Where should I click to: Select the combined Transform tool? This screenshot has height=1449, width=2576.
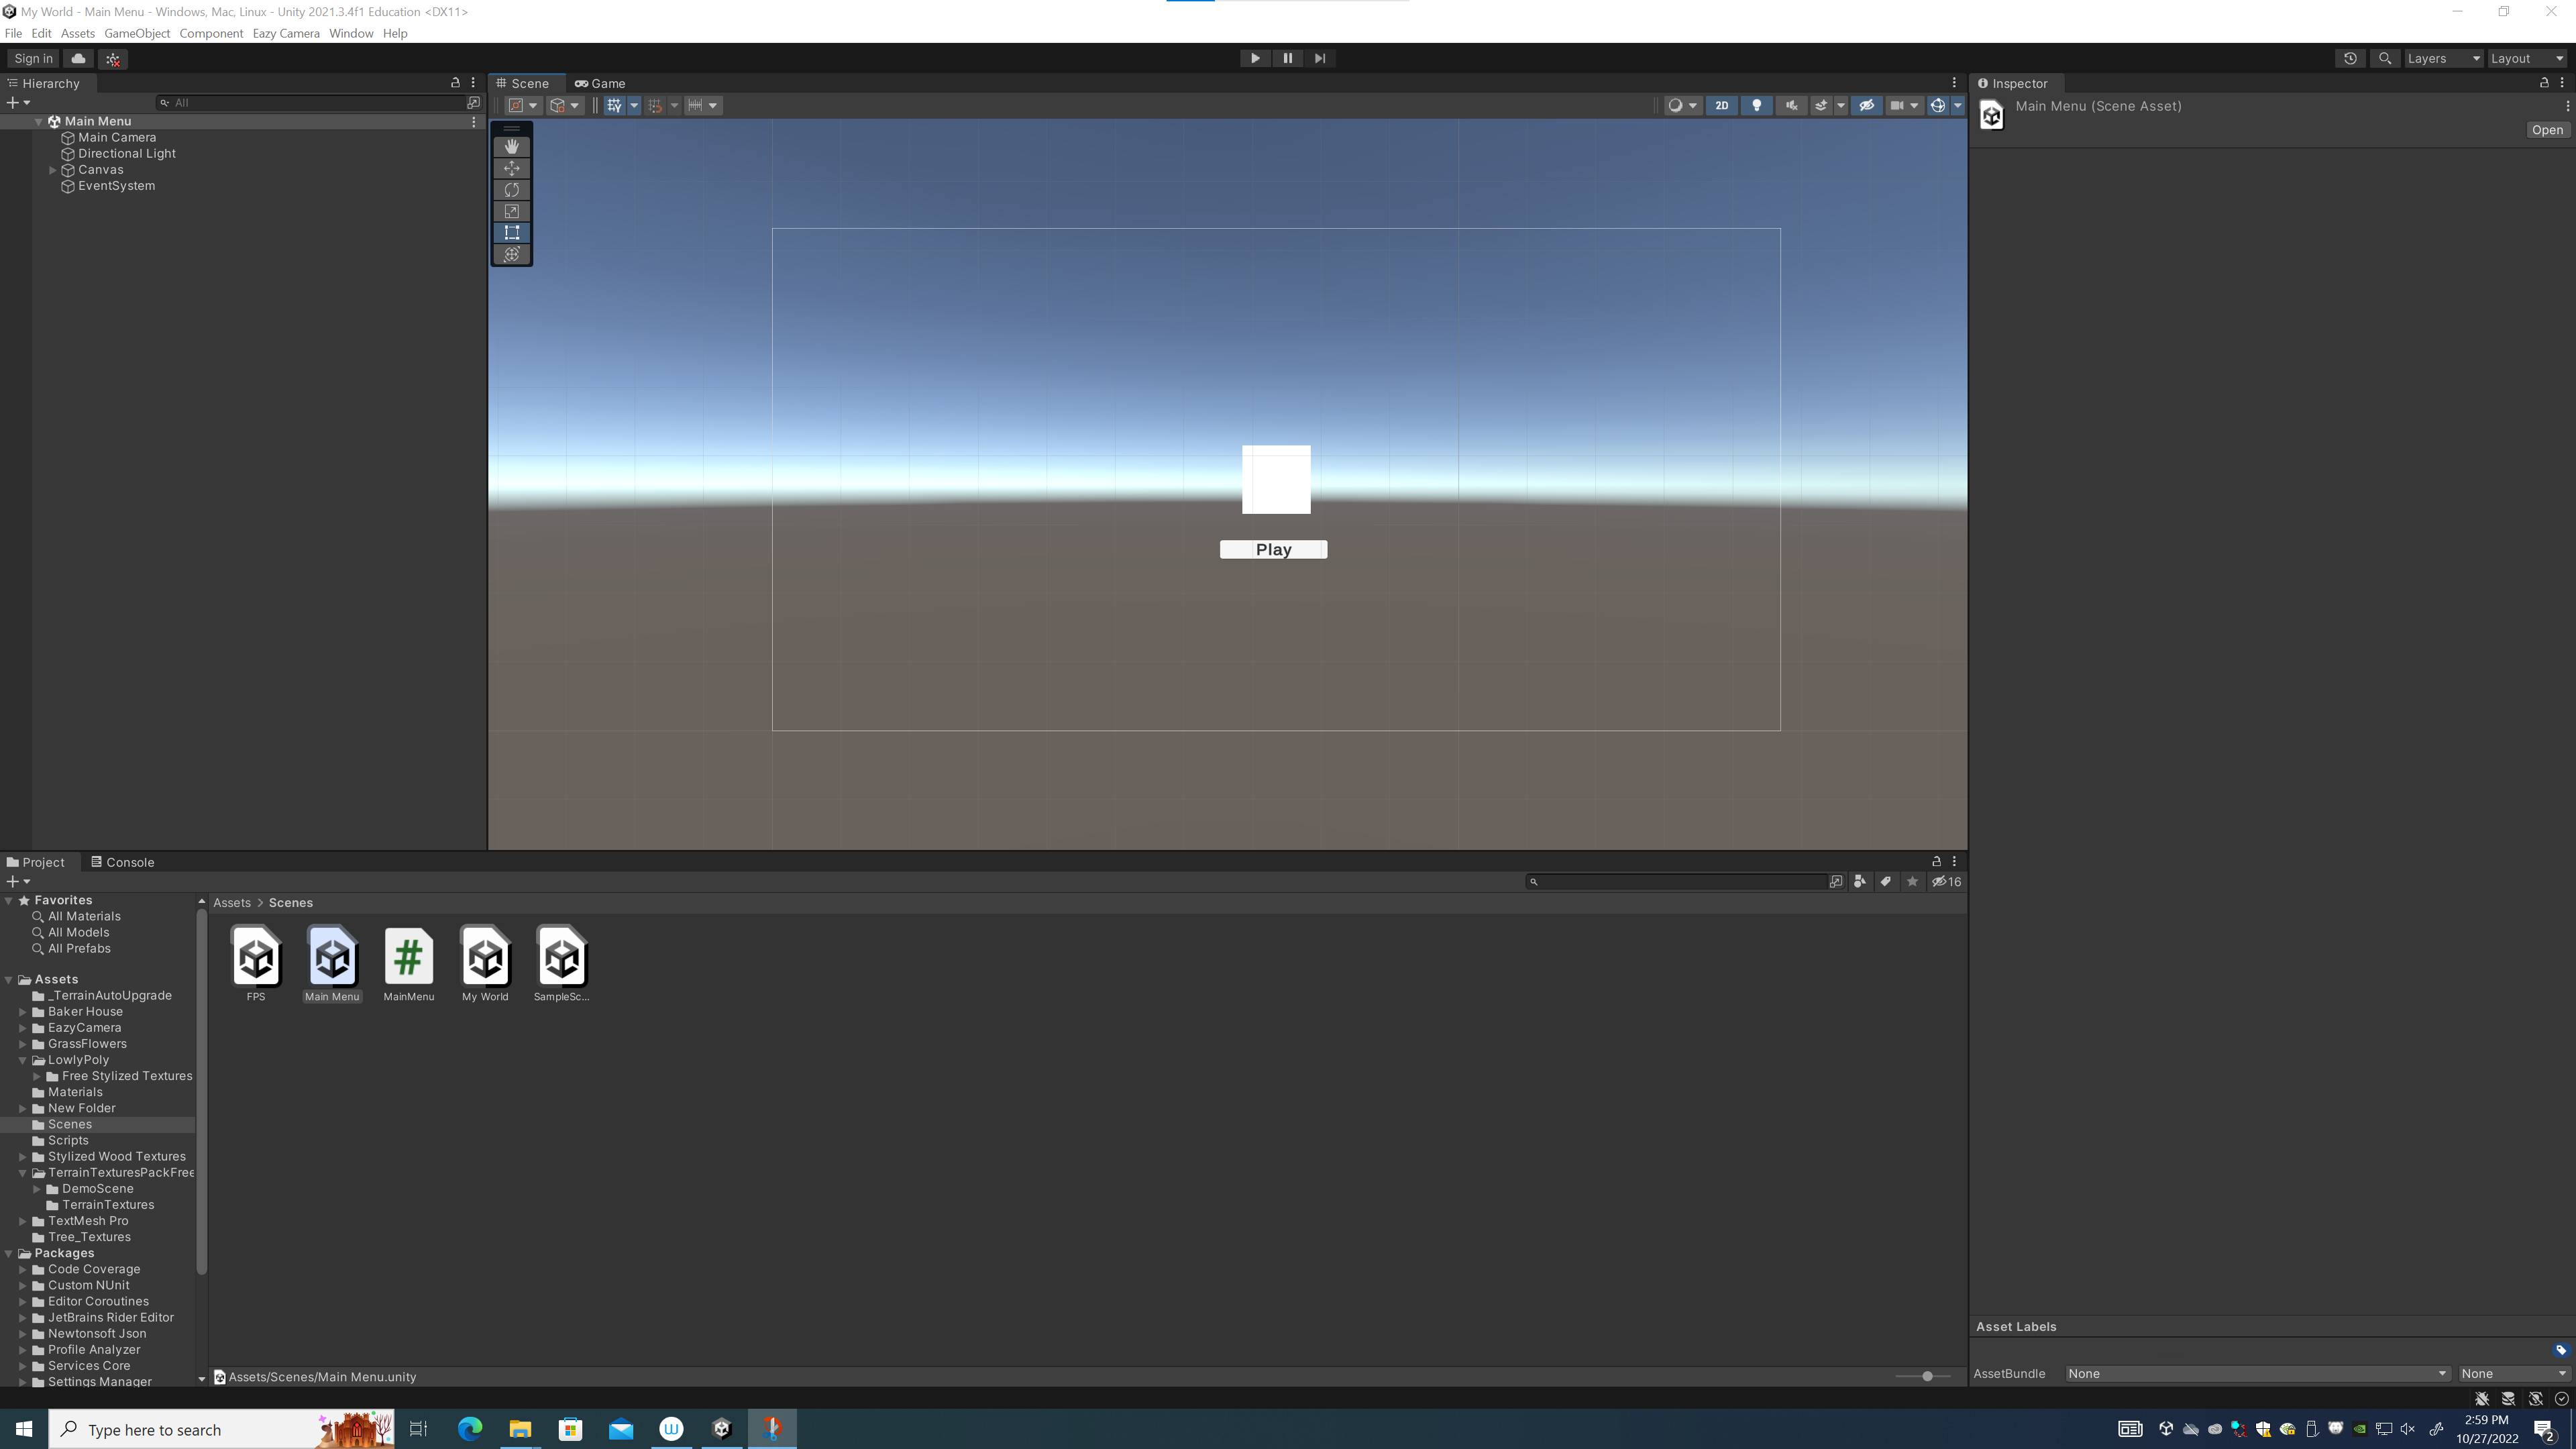(x=511, y=254)
